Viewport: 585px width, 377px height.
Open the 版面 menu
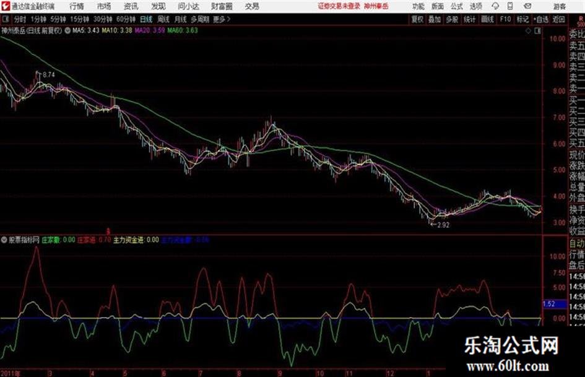pos(438,6)
